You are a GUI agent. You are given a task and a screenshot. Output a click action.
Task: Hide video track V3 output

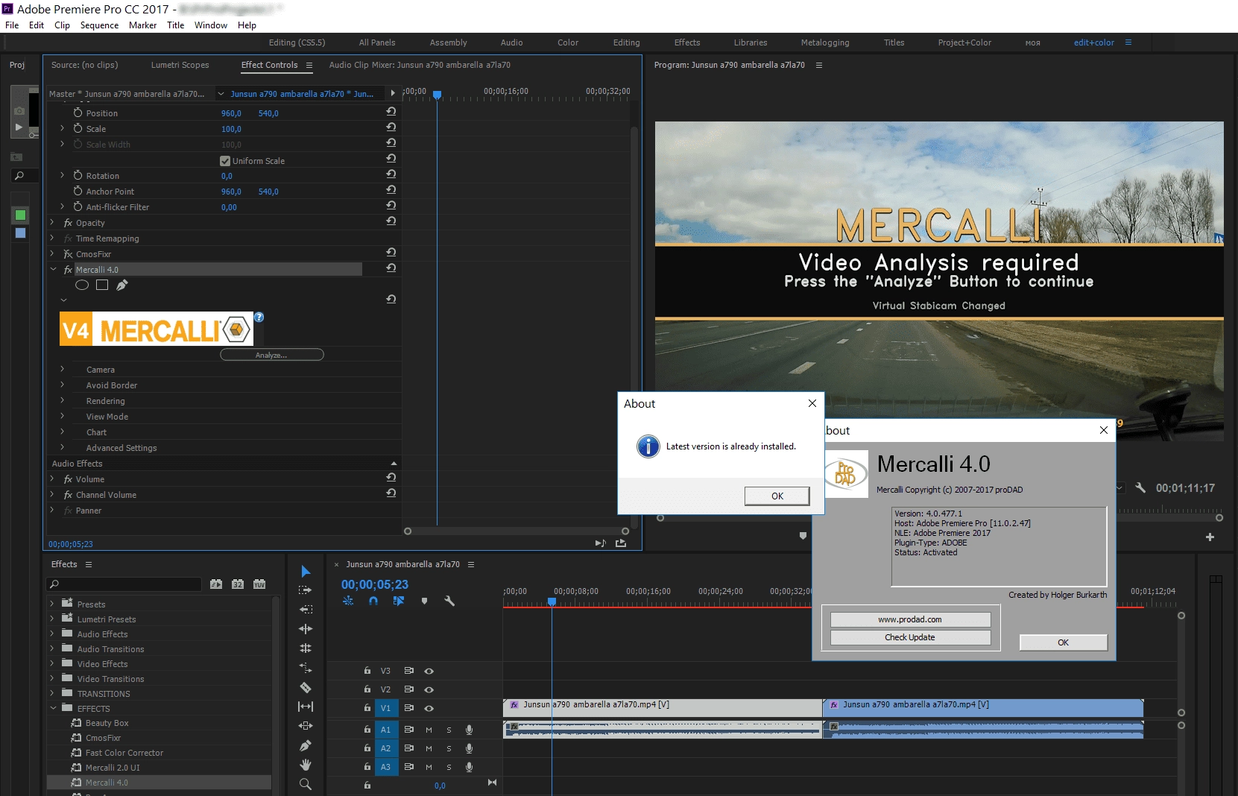click(x=429, y=671)
